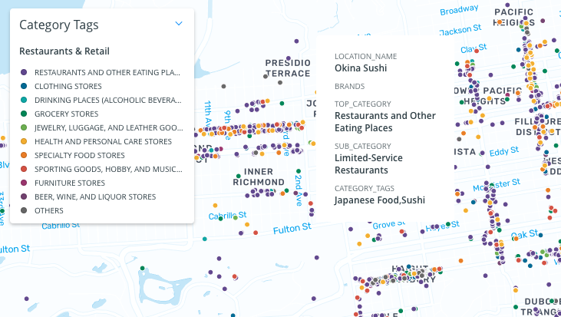The width and height of the screenshot is (561, 317).
Task: Click the Category Tags panel title
Action: (58, 25)
